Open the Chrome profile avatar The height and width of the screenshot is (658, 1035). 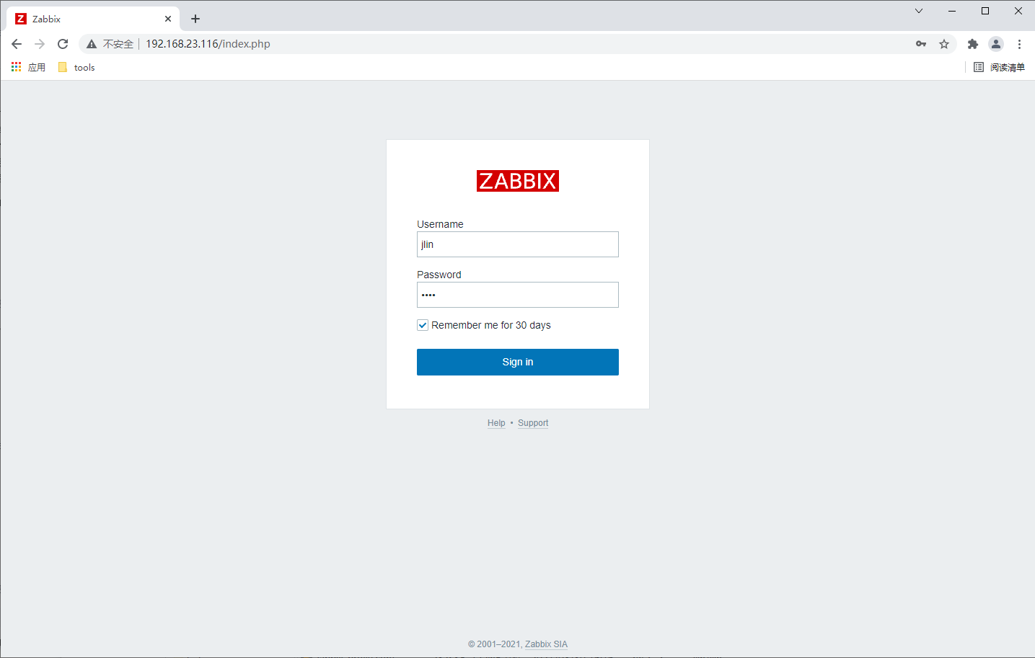pyautogui.click(x=996, y=44)
